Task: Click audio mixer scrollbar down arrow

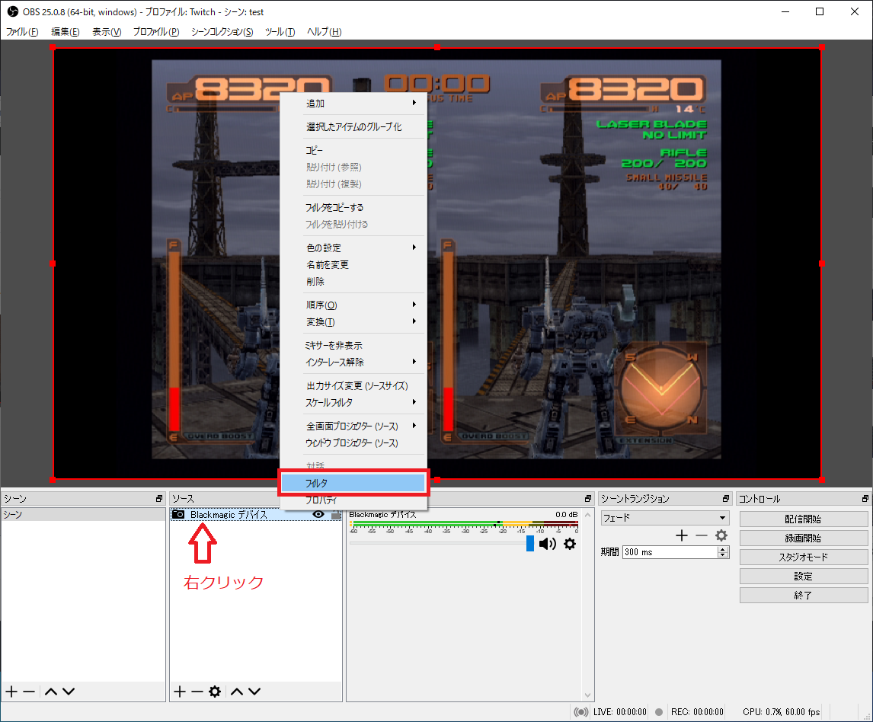Action: (588, 695)
